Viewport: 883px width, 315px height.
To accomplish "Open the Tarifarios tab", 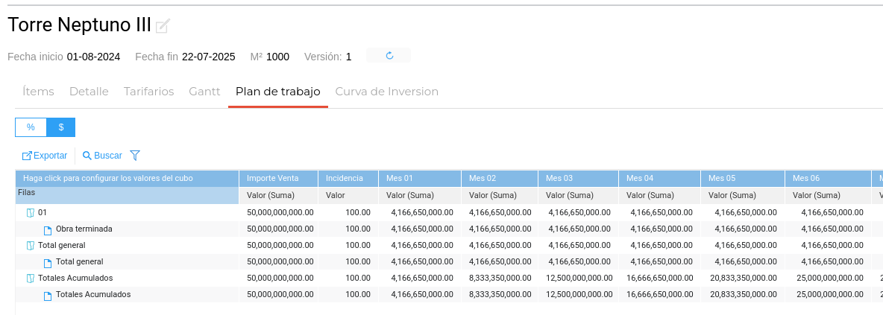I will click(x=148, y=92).
